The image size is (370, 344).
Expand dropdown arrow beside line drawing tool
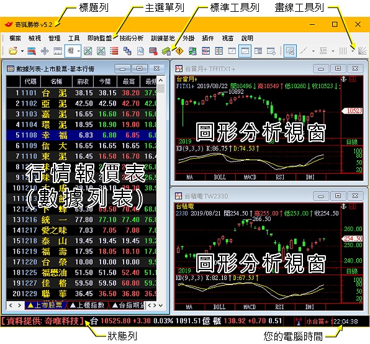313,51
